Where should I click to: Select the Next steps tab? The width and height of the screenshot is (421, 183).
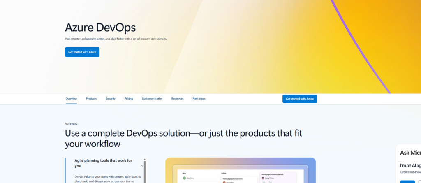199,99
